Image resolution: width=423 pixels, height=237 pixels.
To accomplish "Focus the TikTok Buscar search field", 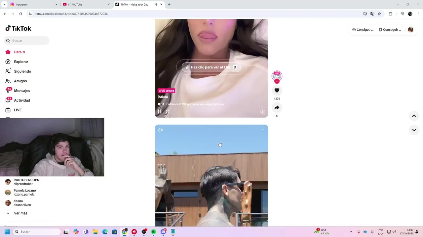I will [x=26, y=40].
